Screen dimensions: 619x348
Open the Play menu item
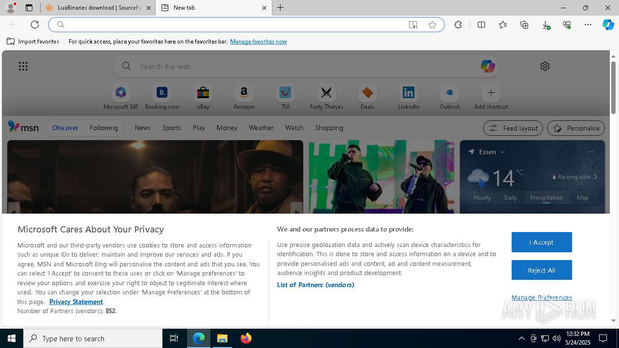[199, 128]
